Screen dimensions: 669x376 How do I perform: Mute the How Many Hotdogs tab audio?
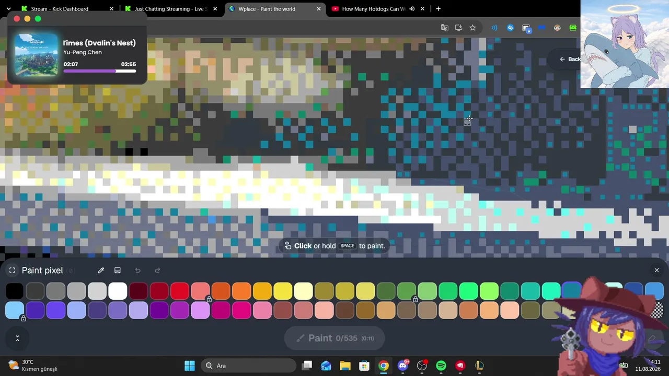(412, 9)
